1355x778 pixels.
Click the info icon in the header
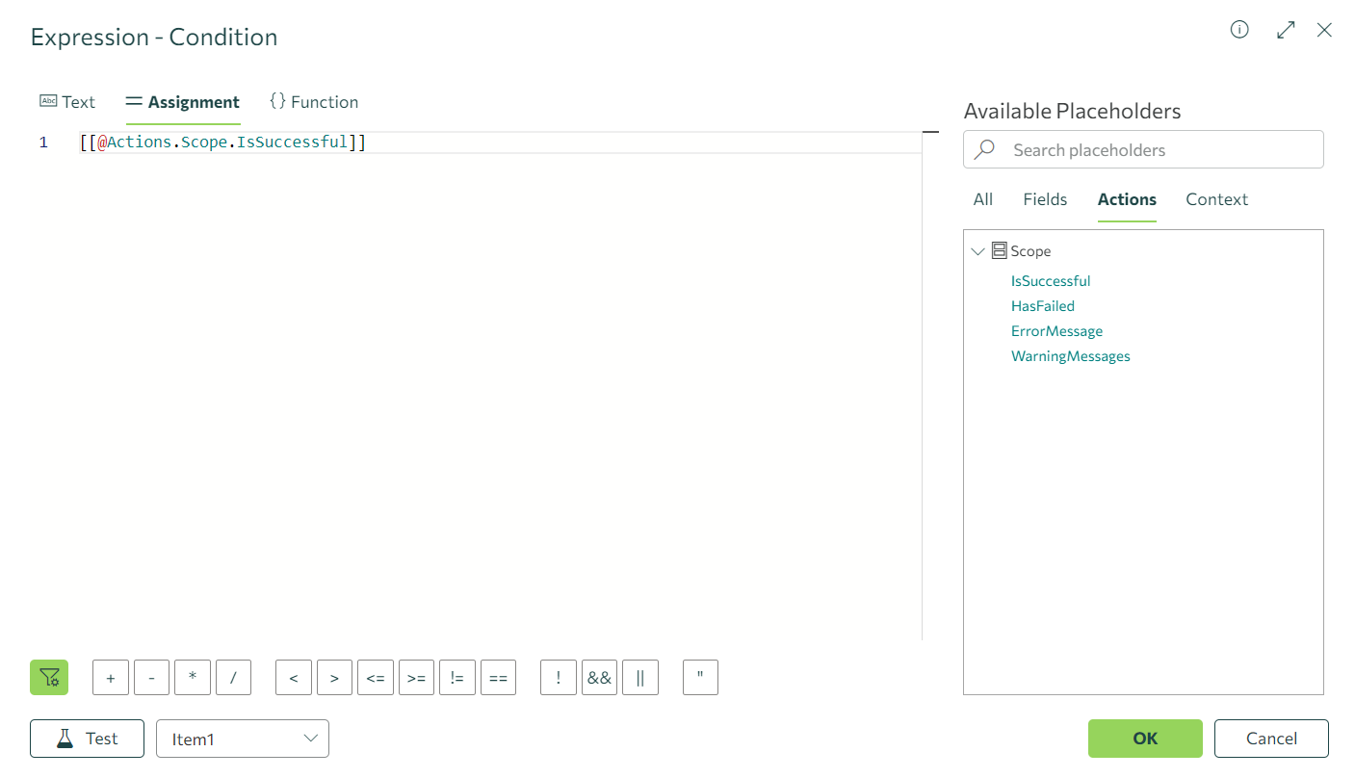1239,30
